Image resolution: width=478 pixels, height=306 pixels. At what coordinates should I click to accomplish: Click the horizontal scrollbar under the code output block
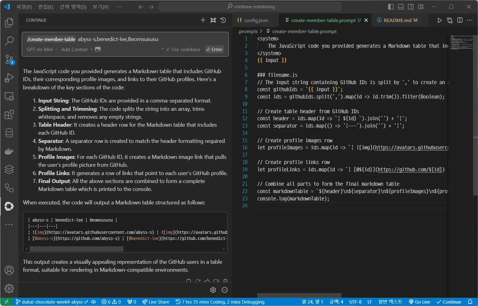coord(77,249)
